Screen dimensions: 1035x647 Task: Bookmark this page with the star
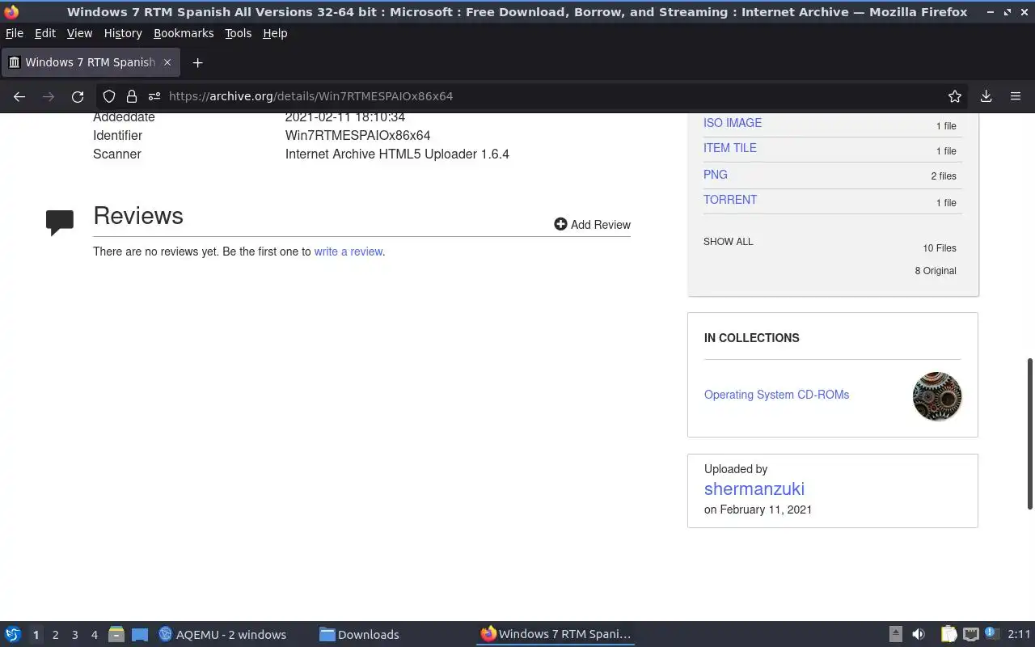click(x=955, y=96)
